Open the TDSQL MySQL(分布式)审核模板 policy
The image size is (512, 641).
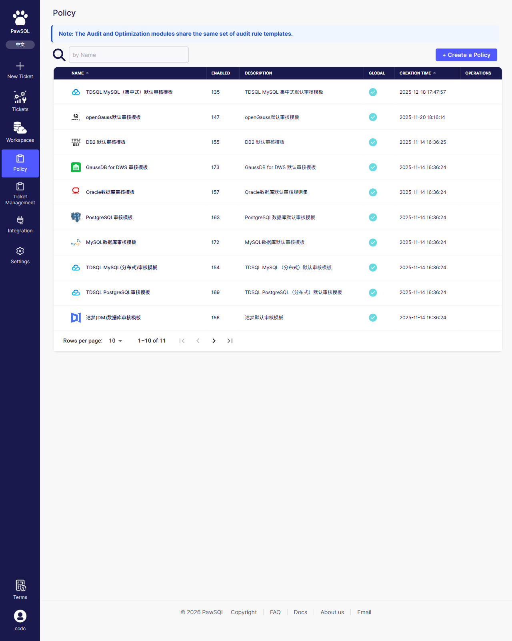click(122, 268)
